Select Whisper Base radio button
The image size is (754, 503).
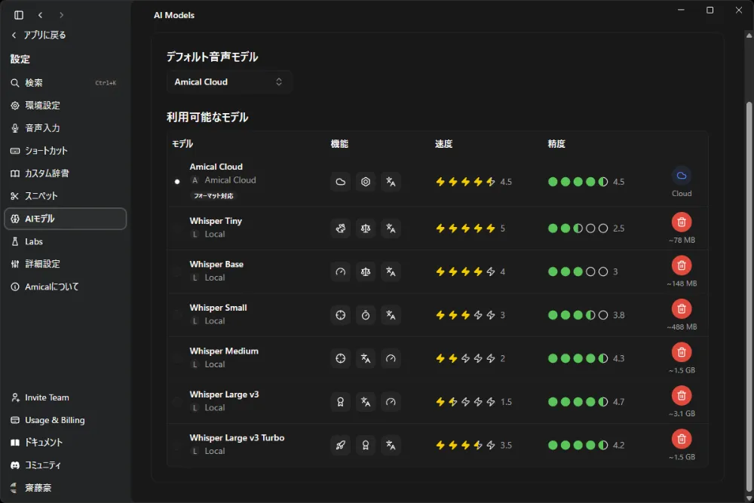[x=177, y=271]
